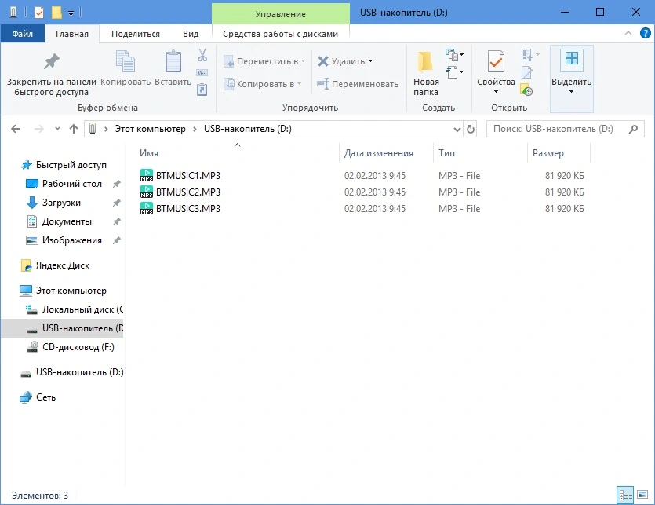Sort by the Размер column header

(x=559, y=152)
